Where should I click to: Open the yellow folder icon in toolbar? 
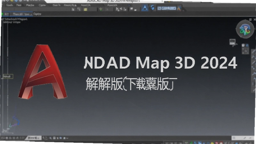click(85, 10)
